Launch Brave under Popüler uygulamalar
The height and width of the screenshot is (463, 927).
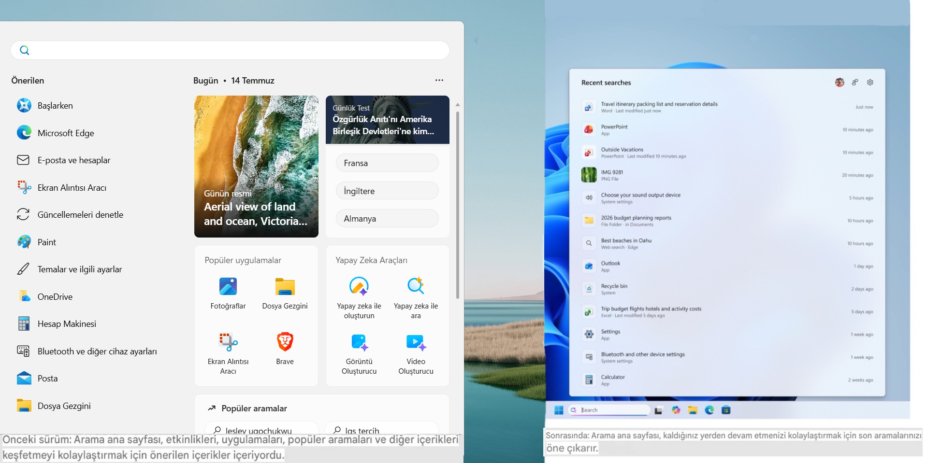285,349
